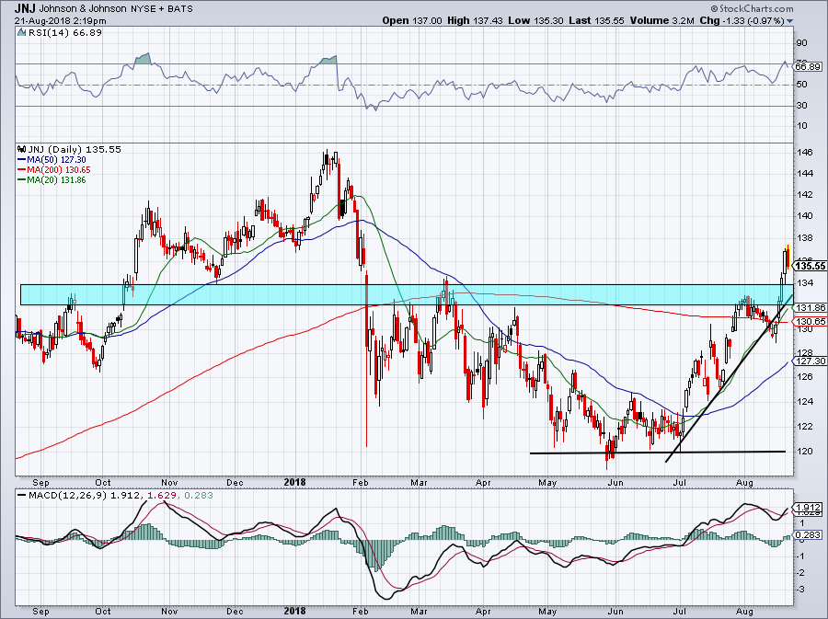Click the RSI panel icon beside RSI(14)
This screenshot has width=828, height=619.
21,32
